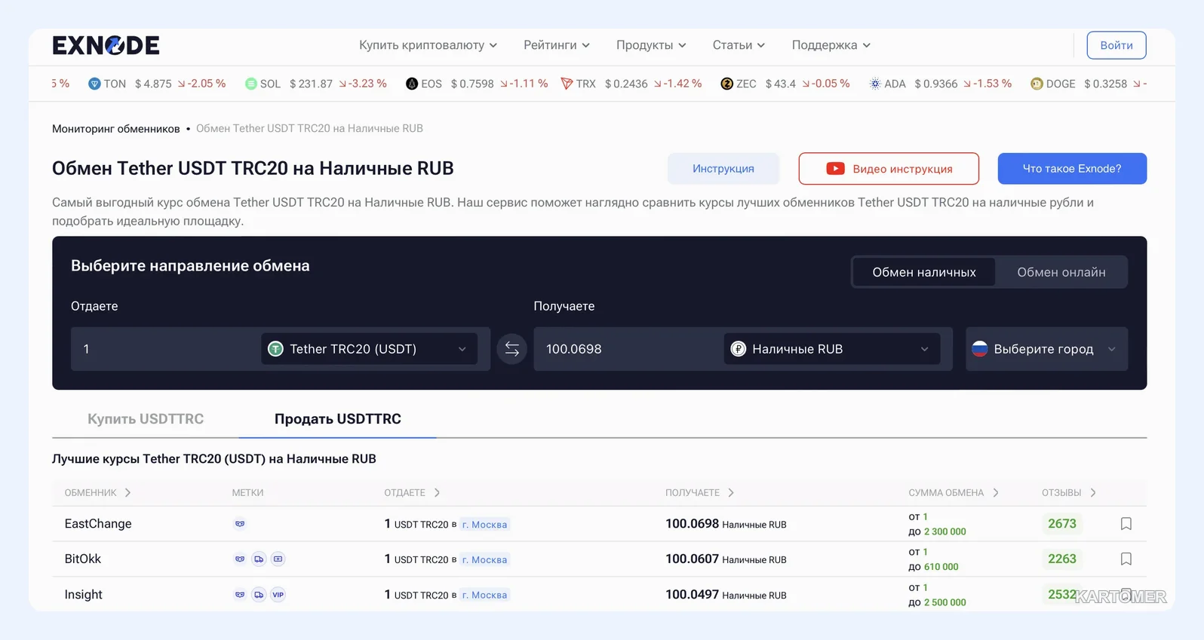Swap the exchange direction with the arrows icon
Image resolution: width=1204 pixels, height=640 pixels.
[x=511, y=349]
